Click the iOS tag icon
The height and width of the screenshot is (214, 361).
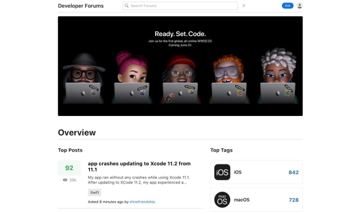222,172
